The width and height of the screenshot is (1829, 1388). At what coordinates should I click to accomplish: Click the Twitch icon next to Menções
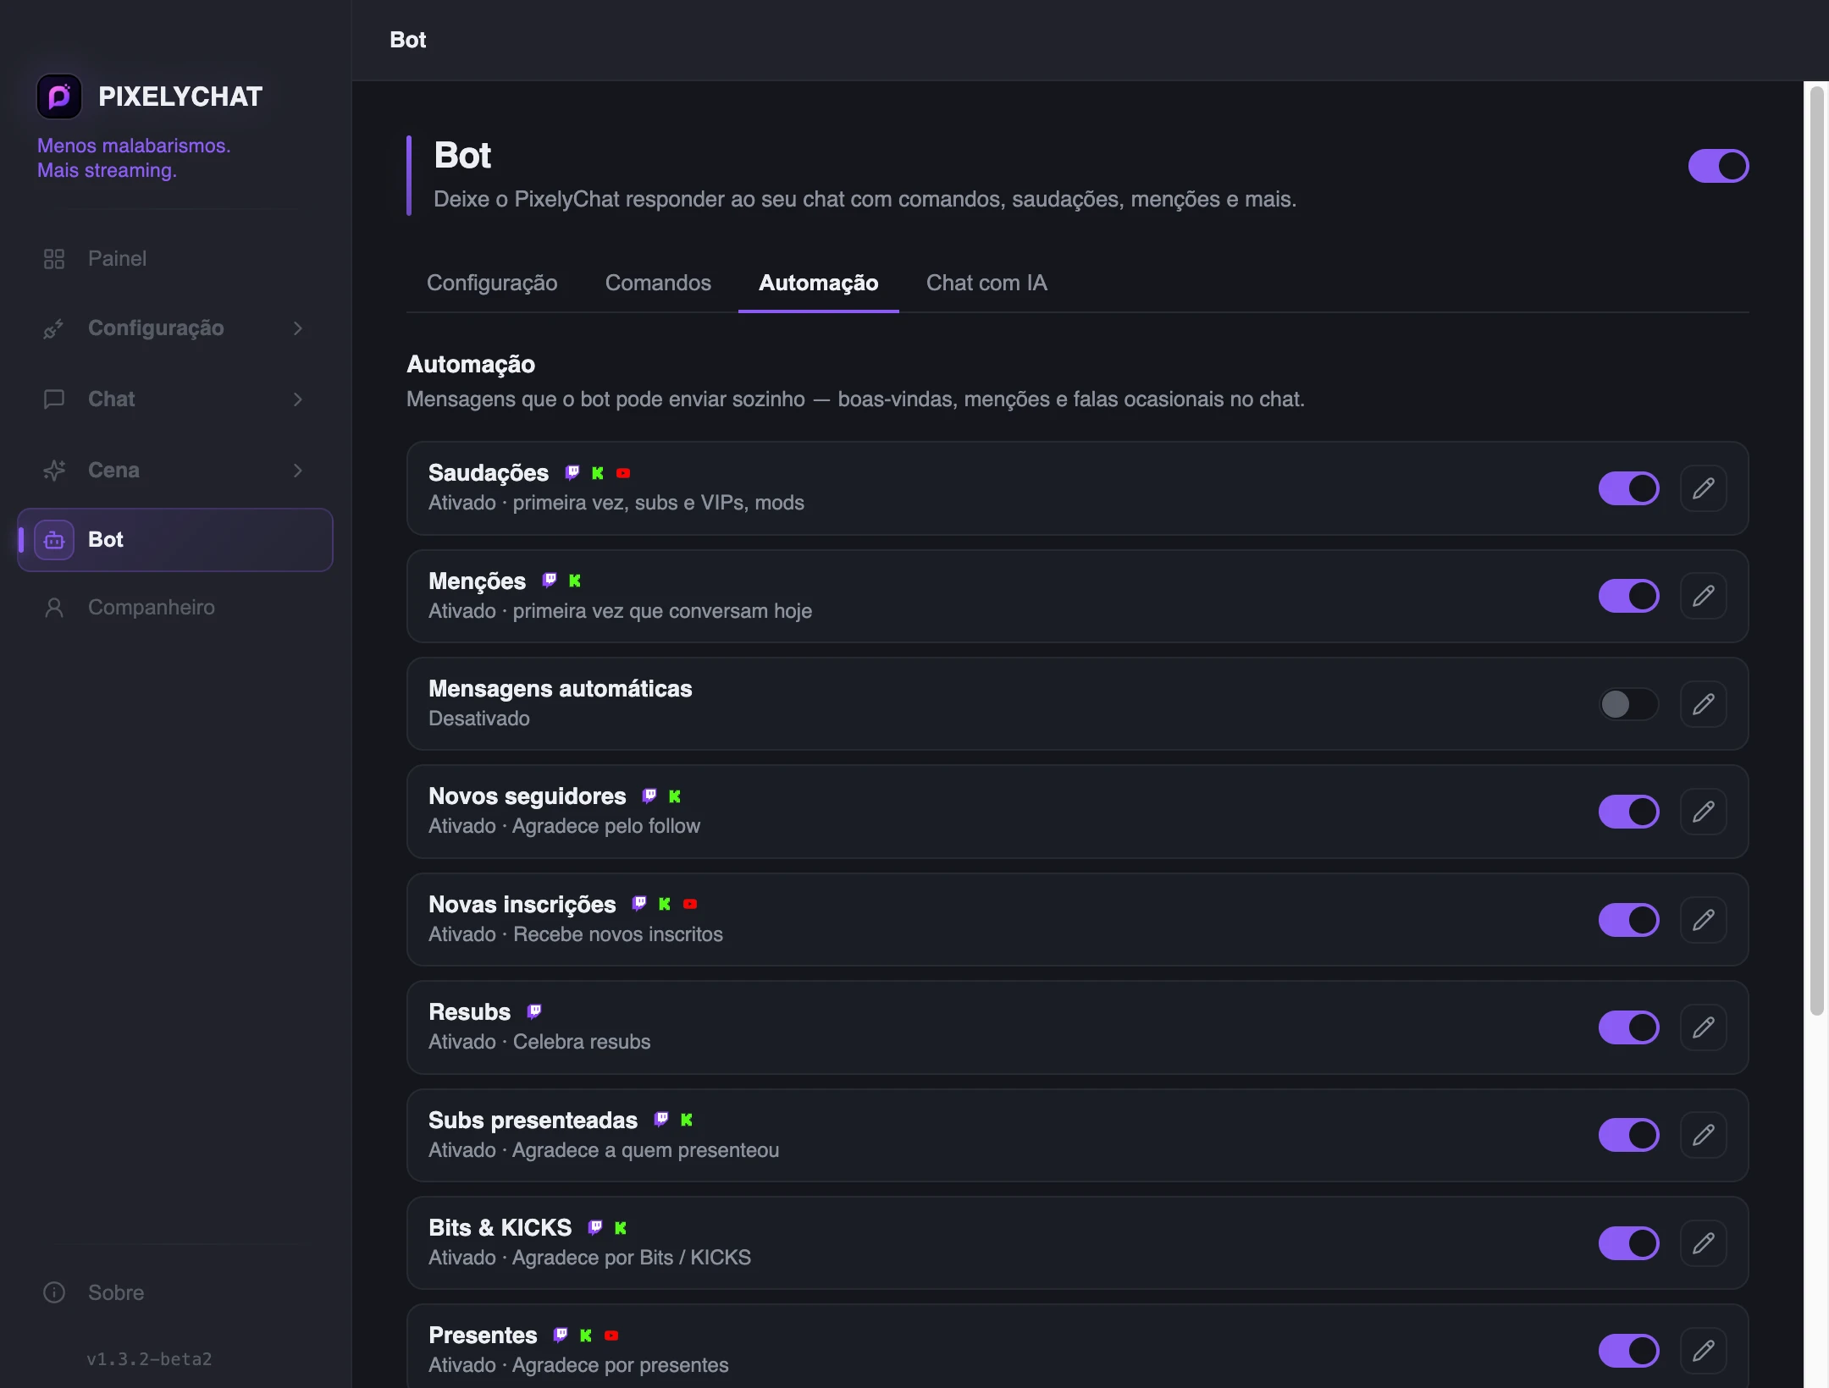(550, 580)
